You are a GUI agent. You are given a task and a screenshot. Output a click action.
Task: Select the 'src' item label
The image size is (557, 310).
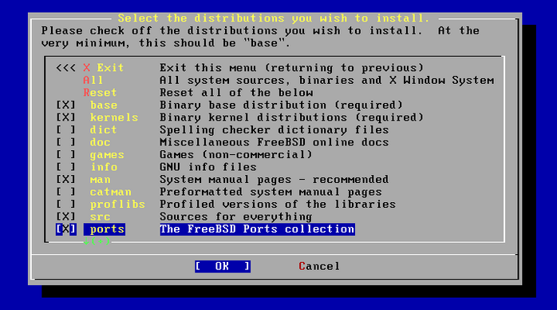click(101, 217)
